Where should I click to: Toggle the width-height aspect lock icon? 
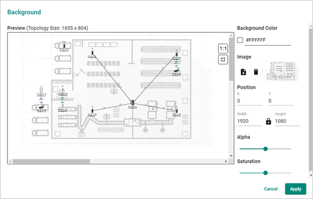(269, 121)
